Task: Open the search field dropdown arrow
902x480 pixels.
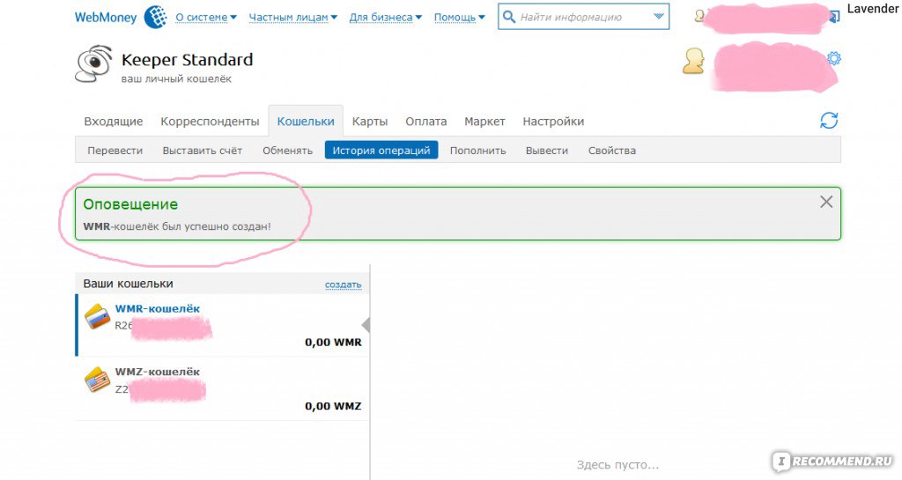Action: [659, 17]
